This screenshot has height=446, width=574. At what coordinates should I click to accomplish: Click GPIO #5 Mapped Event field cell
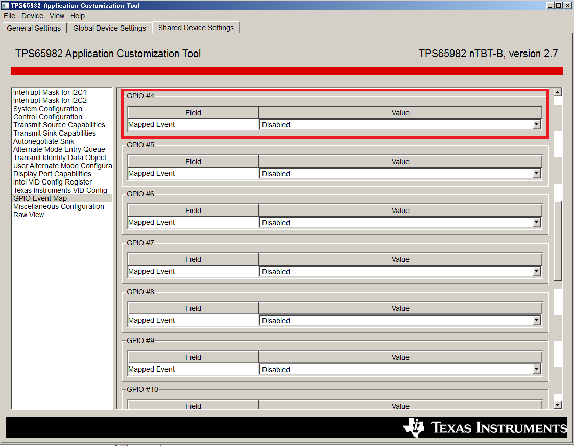coord(193,173)
